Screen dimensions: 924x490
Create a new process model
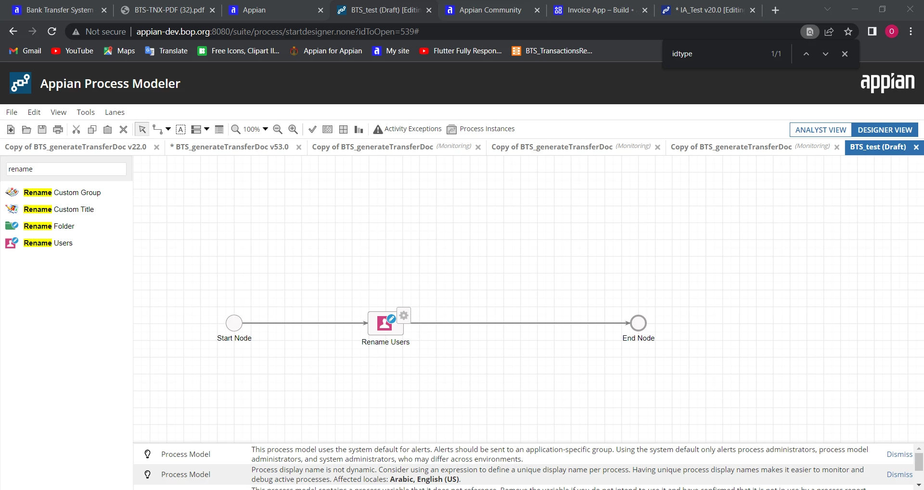11,129
